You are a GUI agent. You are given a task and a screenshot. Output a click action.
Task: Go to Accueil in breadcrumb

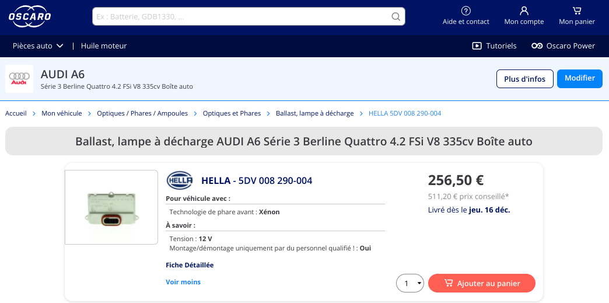point(16,113)
